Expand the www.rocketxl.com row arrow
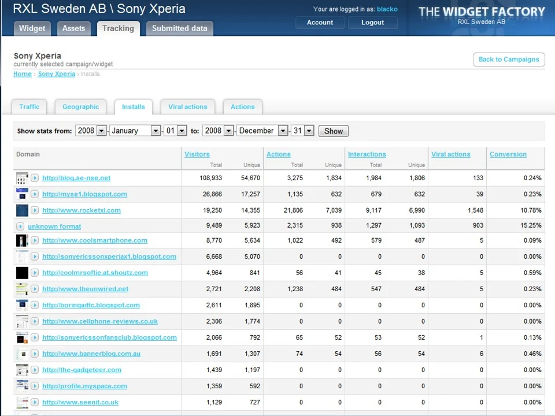The height and width of the screenshot is (416, 555). pos(34,210)
